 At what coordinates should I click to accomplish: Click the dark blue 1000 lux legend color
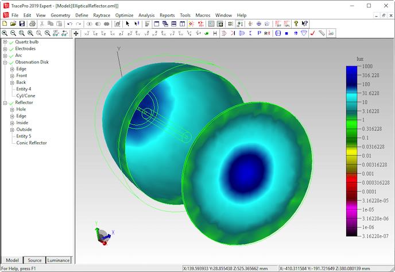point(351,69)
